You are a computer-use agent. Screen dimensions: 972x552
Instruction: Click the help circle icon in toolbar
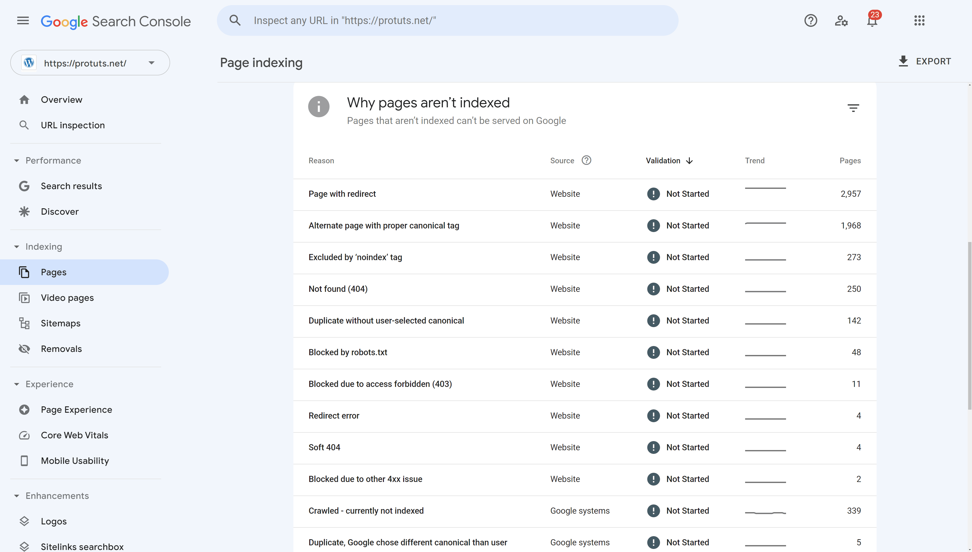click(x=810, y=20)
